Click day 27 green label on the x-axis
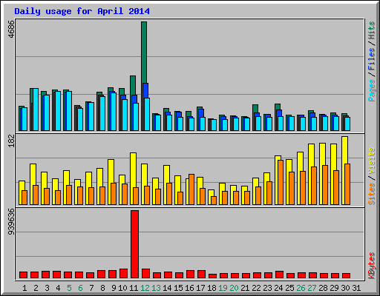Screen dimensions: 380x296 (312, 288)
